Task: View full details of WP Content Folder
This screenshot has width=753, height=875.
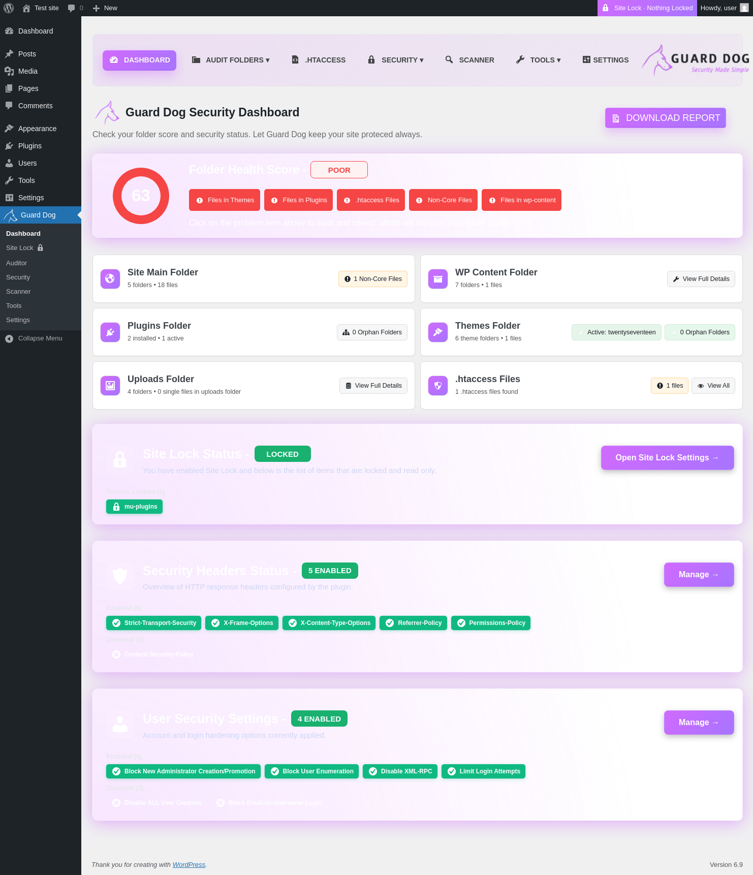Action: pyautogui.click(x=701, y=279)
